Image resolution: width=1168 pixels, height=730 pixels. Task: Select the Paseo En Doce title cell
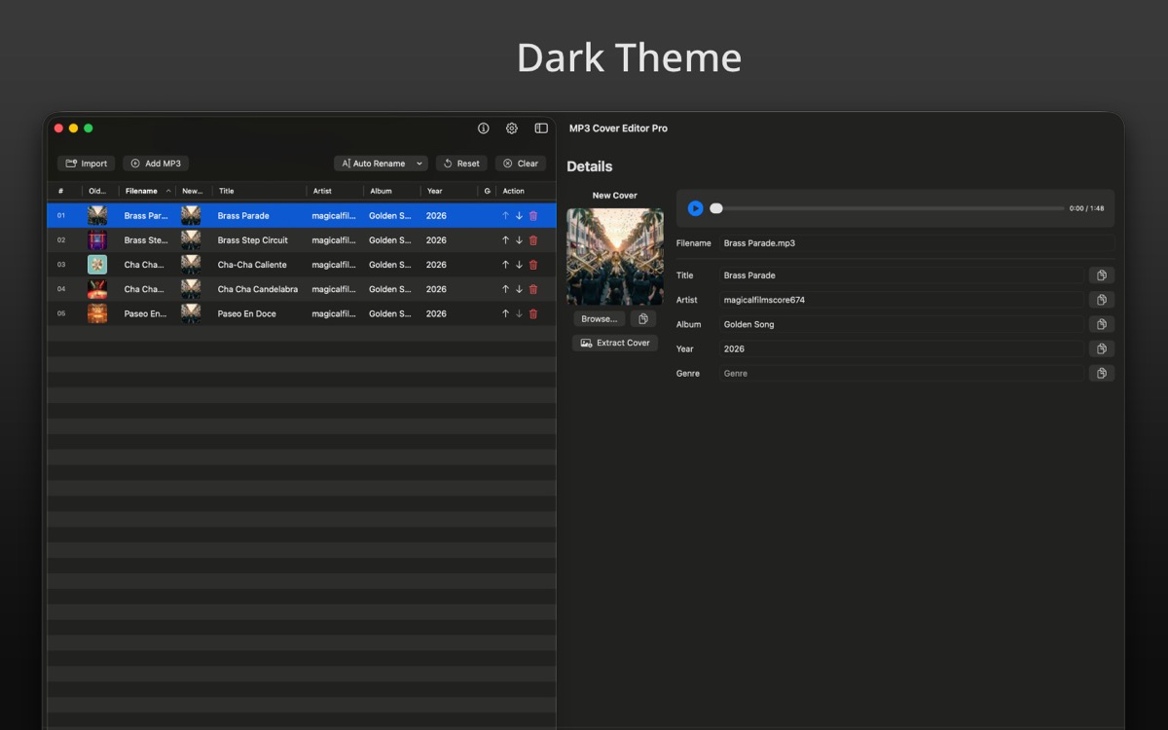coord(247,313)
